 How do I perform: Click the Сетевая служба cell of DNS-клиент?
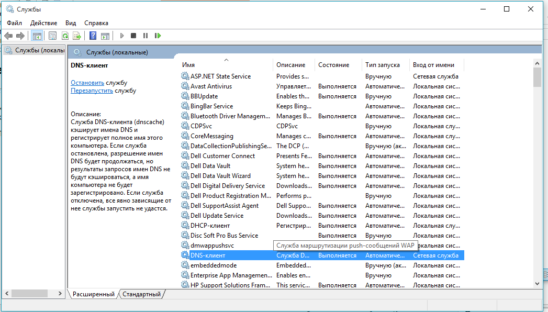click(x=436, y=255)
